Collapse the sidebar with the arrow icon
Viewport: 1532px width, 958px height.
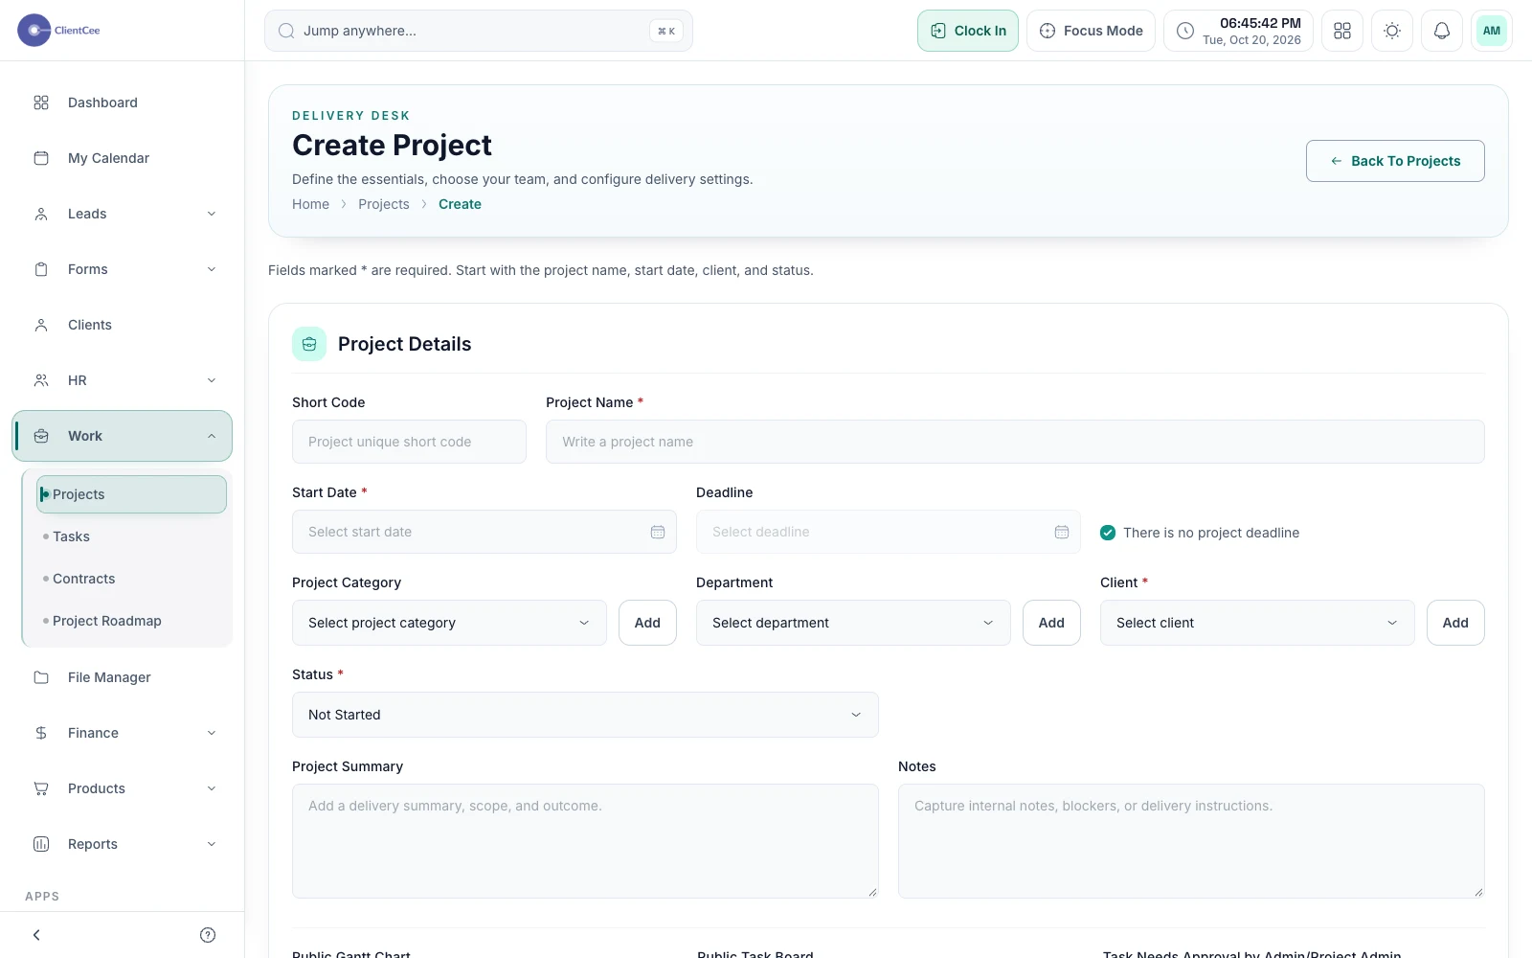[36, 935]
